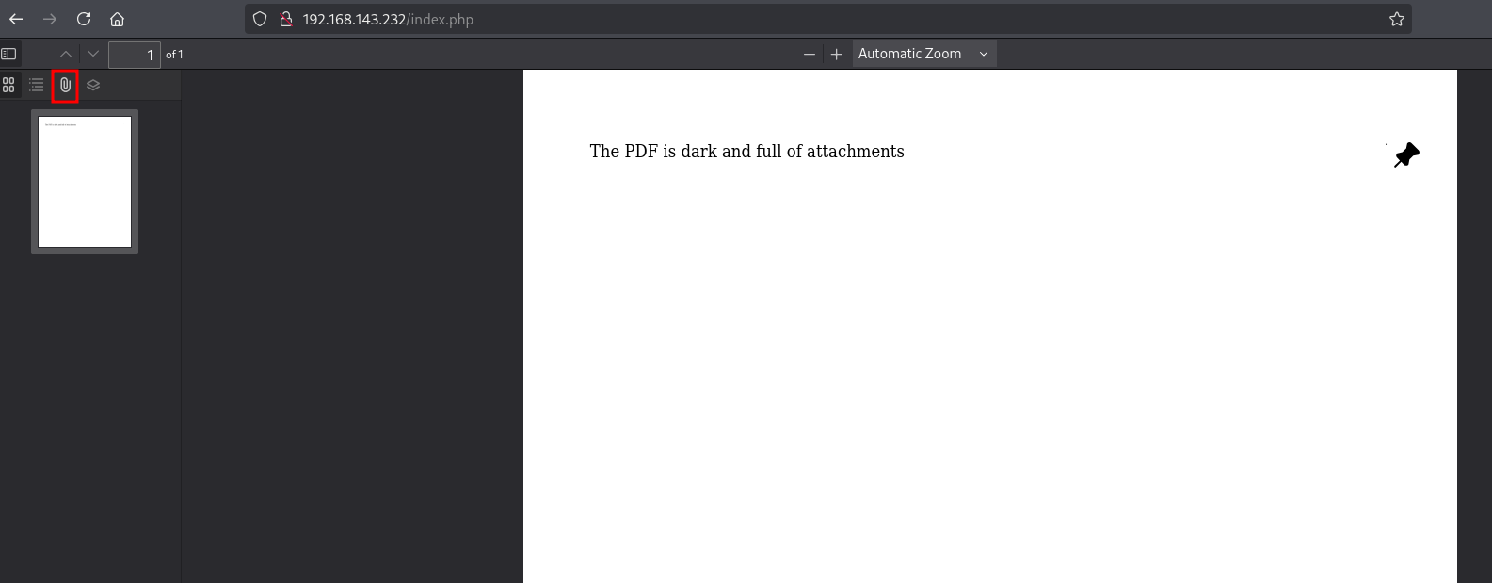Go to the next PDF page
The height and width of the screenshot is (583, 1492).
(x=92, y=55)
